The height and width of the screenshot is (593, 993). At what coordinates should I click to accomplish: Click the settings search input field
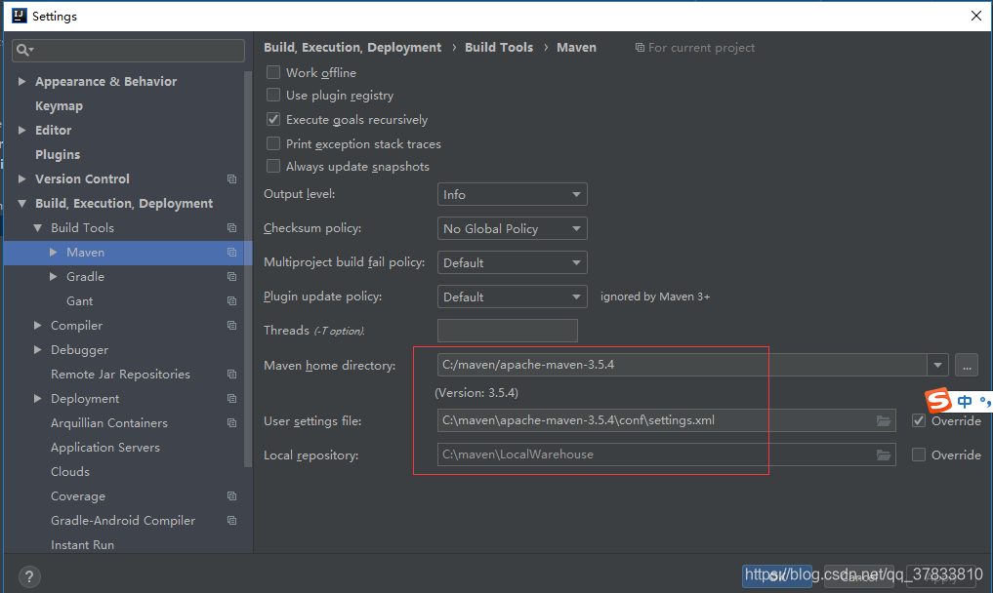point(129,50)
